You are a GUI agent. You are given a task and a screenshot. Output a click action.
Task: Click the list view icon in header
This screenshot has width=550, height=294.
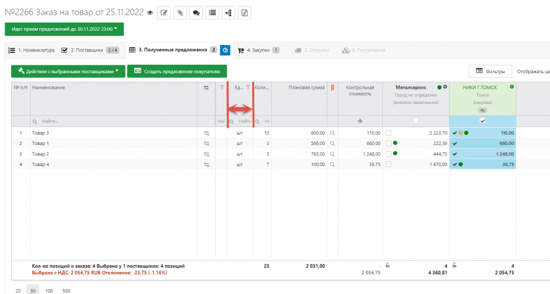click(x=212, y=12)
